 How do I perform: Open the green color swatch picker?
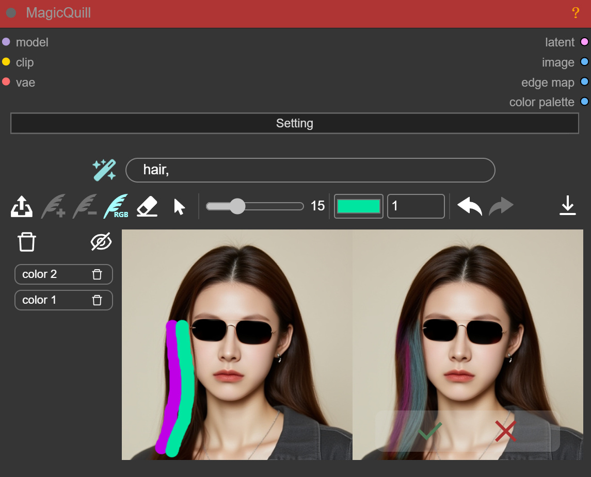pos(358,206)
